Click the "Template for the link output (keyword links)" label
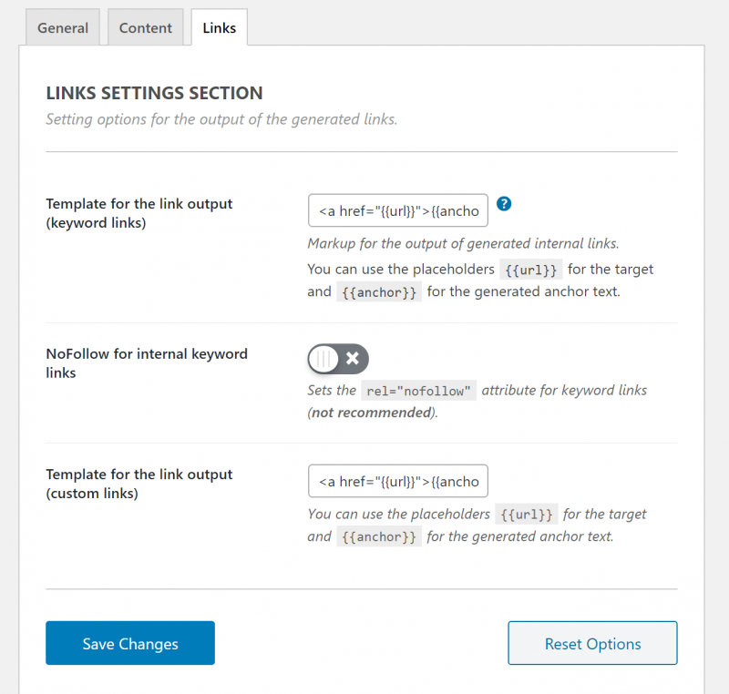Image resolution: width=729 pixels, height=694 pixels. tap(139, 213)
